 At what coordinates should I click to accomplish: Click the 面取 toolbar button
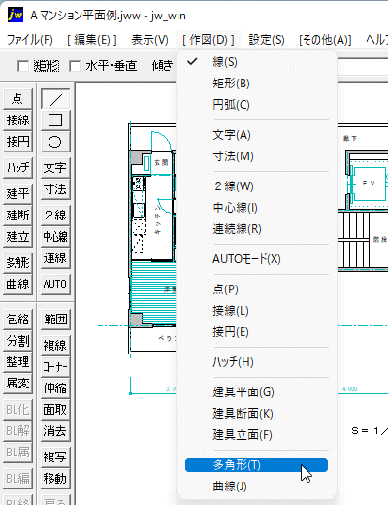point(55,410)
